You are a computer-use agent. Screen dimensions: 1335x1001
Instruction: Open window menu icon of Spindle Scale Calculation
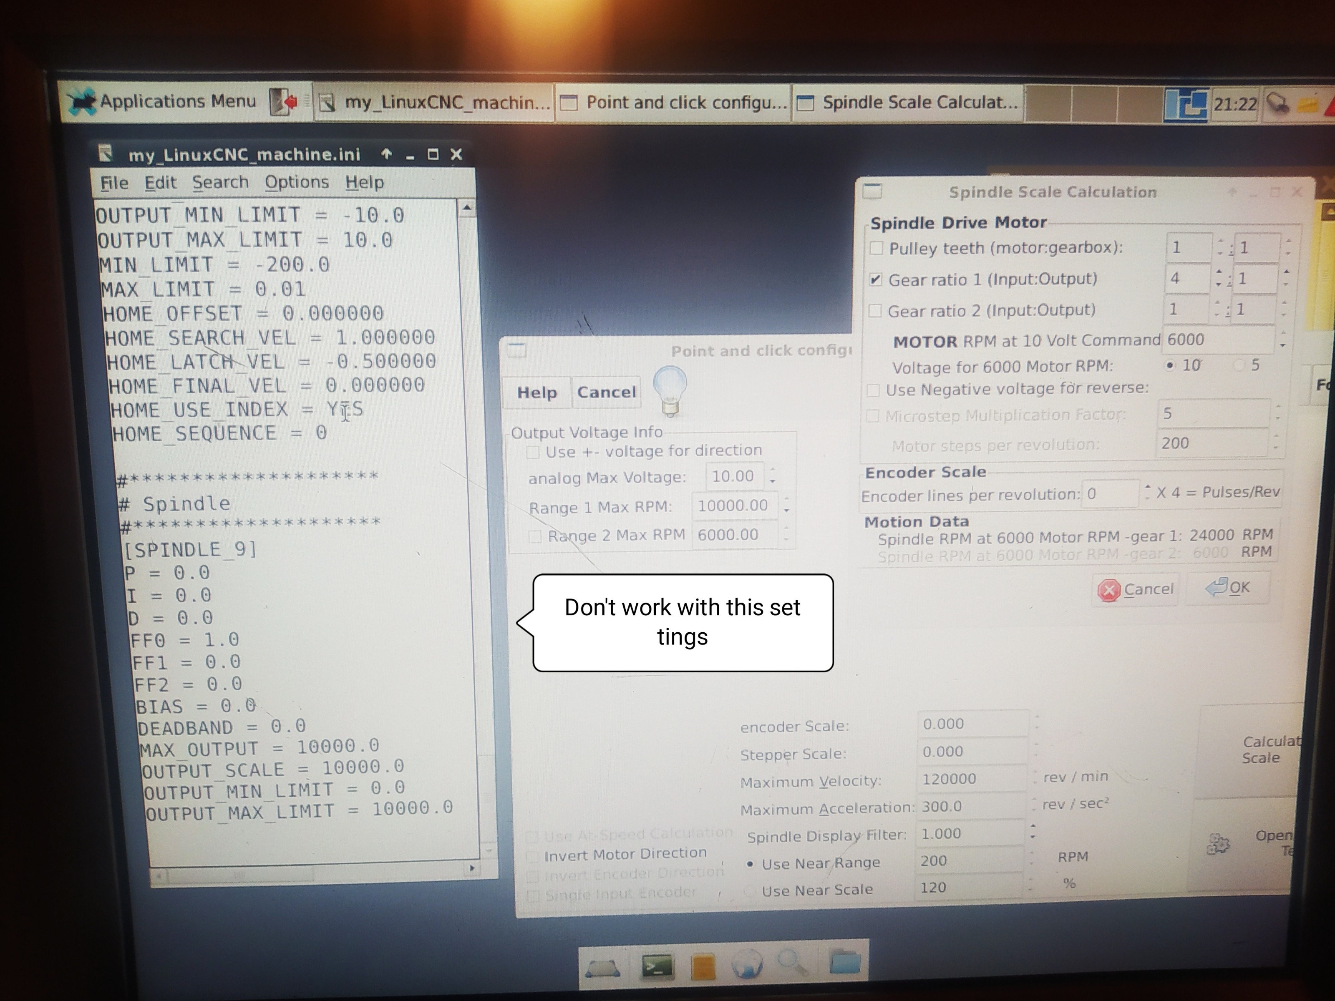pos(873,191)
